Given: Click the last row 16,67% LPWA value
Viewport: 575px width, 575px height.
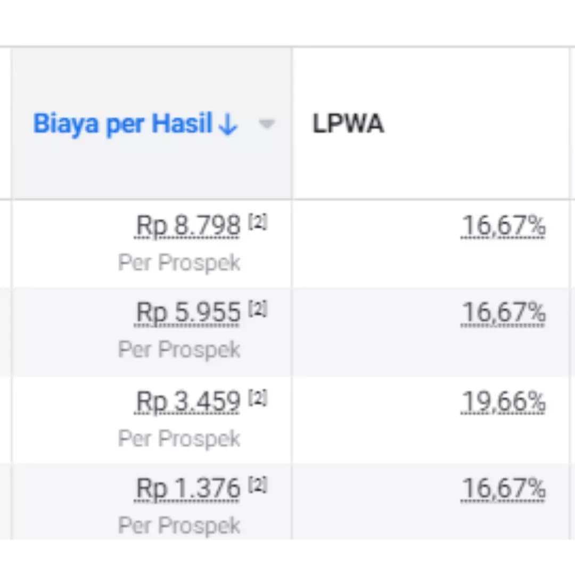Looking at the screenshot, I should point(503,489).
